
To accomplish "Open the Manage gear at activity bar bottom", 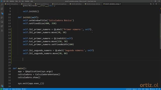I will (x=2, y=86).
